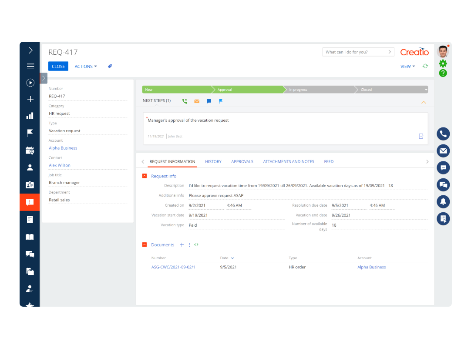Click the 'What can I do for you?' search box
This screenshot has height=348, width=471.
point(355,52)
